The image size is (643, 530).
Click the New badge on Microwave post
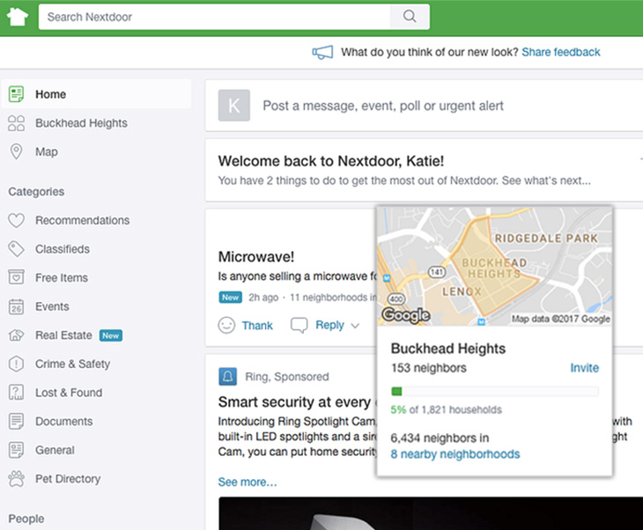(231, 298)
